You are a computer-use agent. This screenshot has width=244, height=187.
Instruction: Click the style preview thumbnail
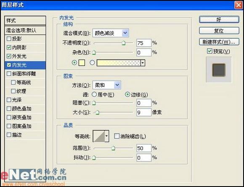pos(219,70)
